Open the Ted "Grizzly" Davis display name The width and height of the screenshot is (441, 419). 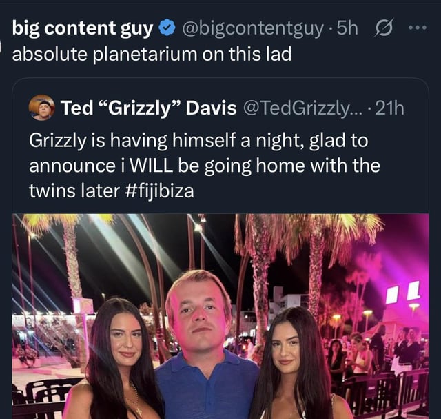[149, 108]
